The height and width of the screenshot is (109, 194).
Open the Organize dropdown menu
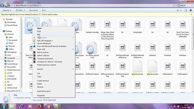point(7,10)
